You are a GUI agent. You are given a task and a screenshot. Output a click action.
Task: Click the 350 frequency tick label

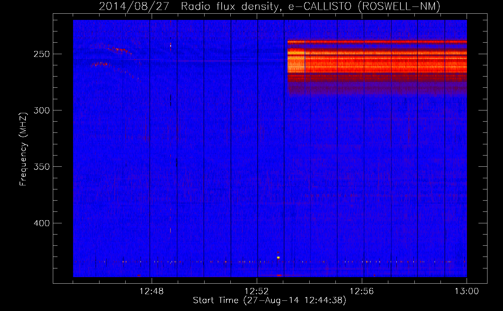[42, 167]
